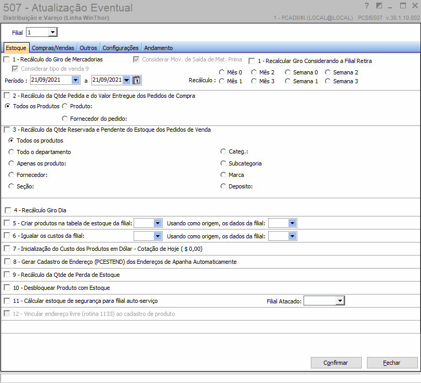
Task: Open origin filial dropdown for option 6
Action: tap(293, 236)
